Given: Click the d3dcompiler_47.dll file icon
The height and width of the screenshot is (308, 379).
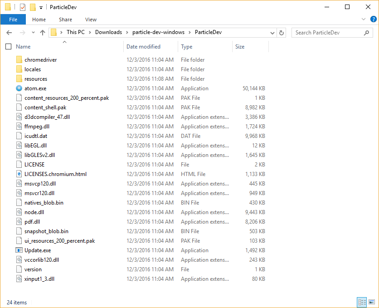Looking at the screenshot, I should pos(19,117).
